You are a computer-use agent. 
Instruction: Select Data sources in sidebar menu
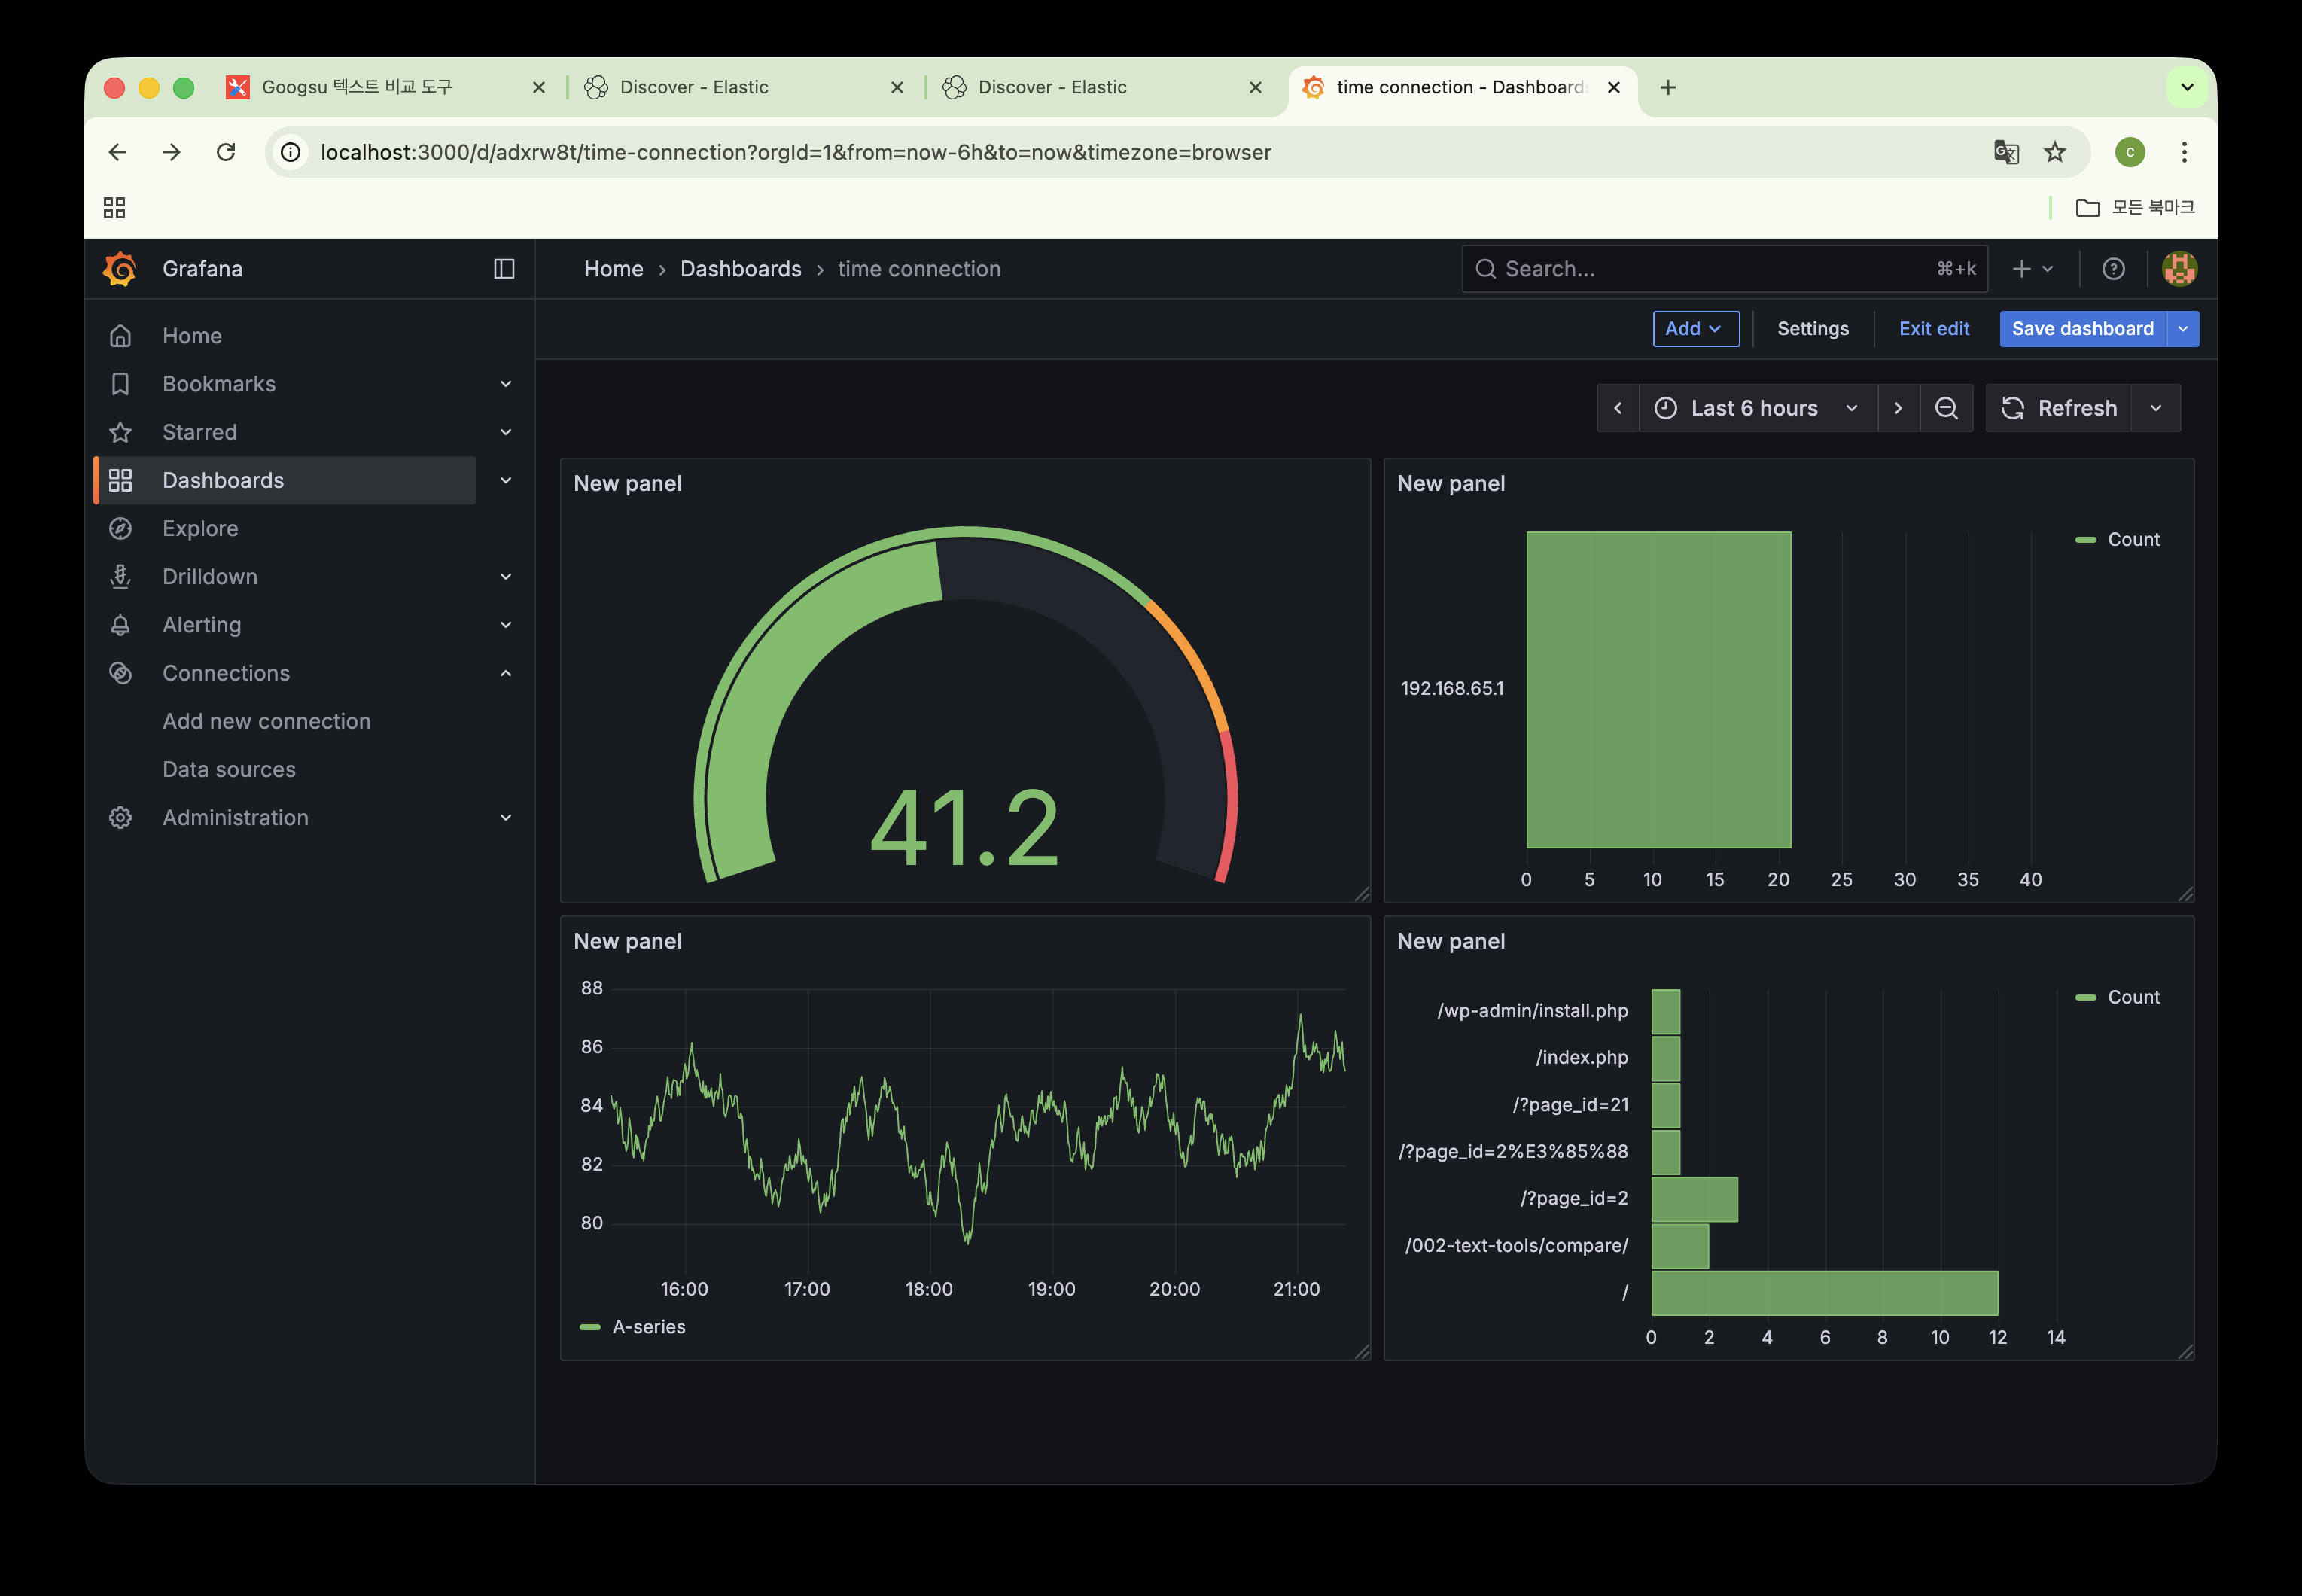coord(229,769)
